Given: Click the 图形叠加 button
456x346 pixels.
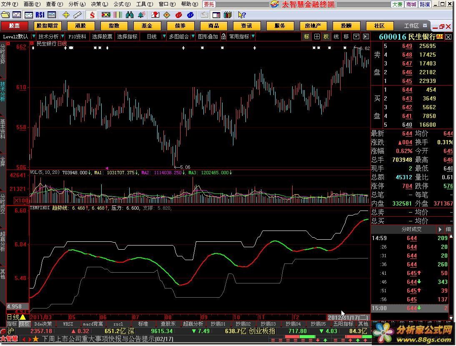Looking at the screenshot, I should (208, 36).
